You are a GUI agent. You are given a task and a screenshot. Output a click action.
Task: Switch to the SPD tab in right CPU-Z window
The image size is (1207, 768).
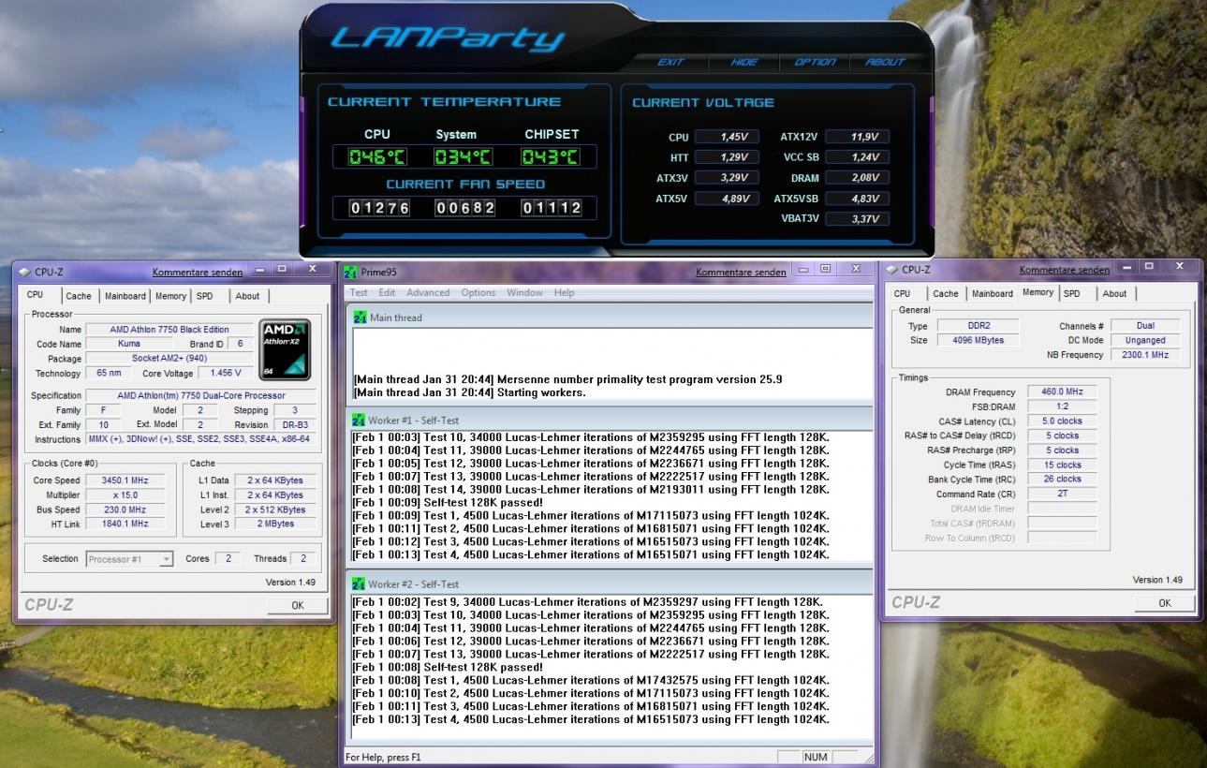pos(1072,293)
